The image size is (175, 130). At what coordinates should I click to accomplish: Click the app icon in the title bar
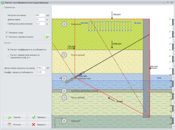[2, 3]
